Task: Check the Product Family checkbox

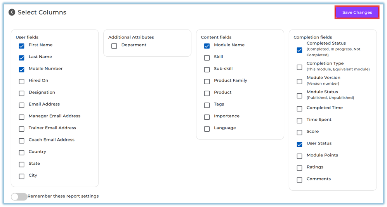Action: click(x=207, y=82)
